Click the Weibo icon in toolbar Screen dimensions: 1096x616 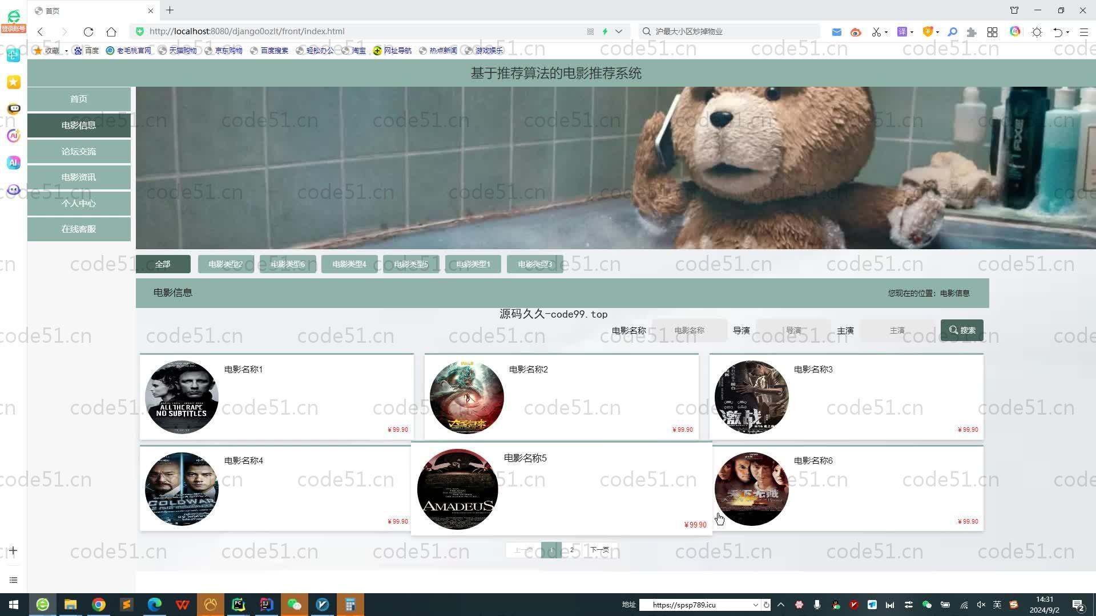coord(855,32)
